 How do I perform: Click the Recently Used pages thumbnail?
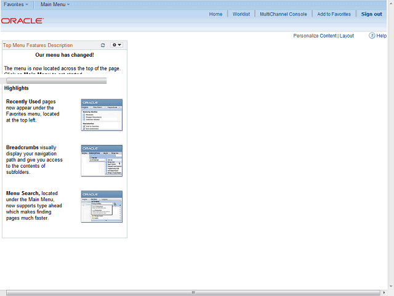[102, 115]
